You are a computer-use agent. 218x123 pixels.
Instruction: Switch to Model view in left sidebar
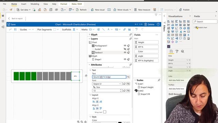click(x=3, y=27)
